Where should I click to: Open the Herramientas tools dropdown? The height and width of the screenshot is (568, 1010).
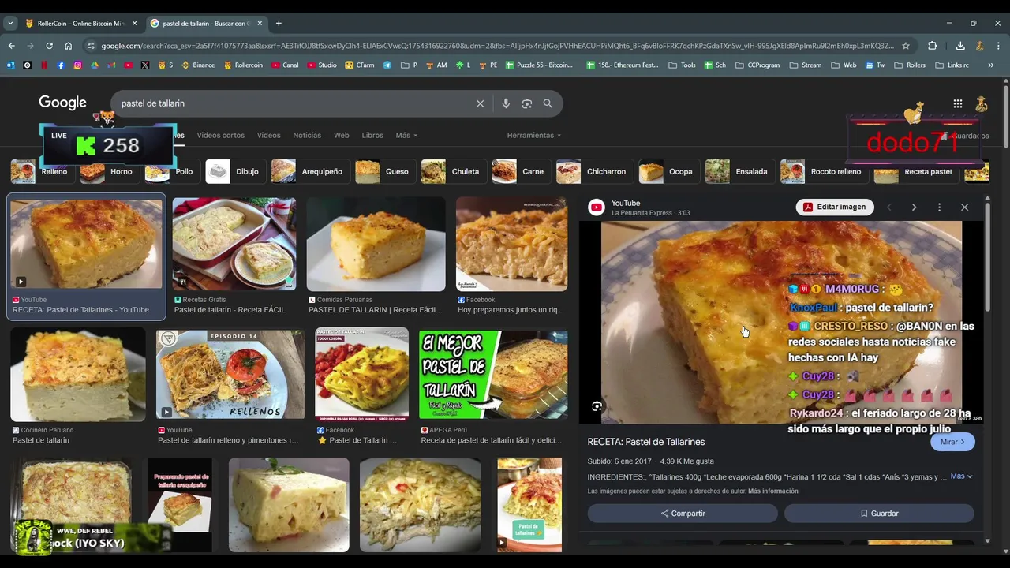534,136
